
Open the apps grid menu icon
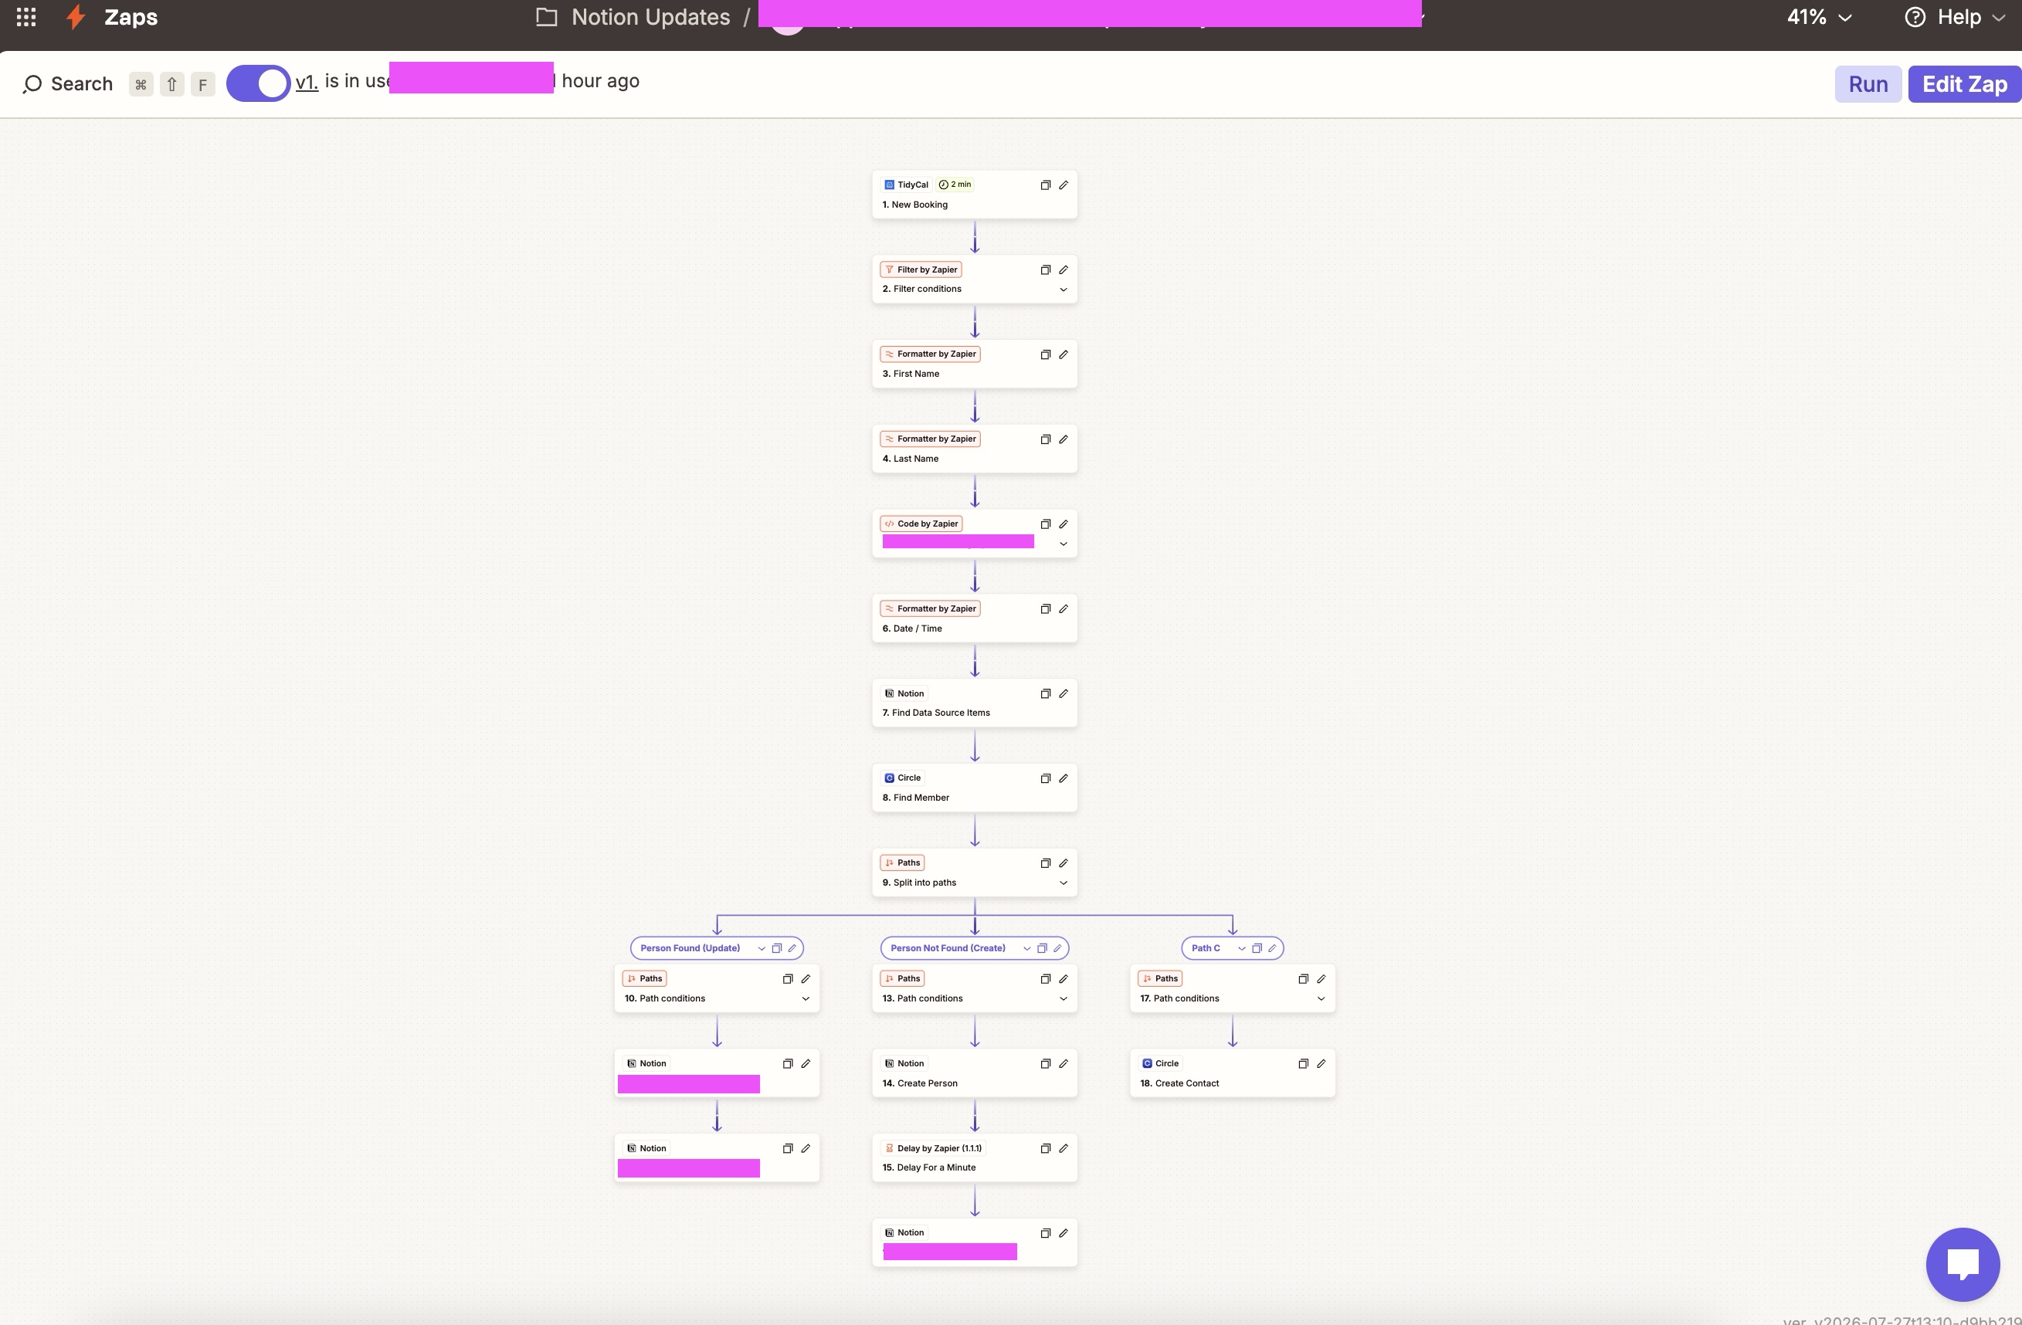(x=26, y=17)
